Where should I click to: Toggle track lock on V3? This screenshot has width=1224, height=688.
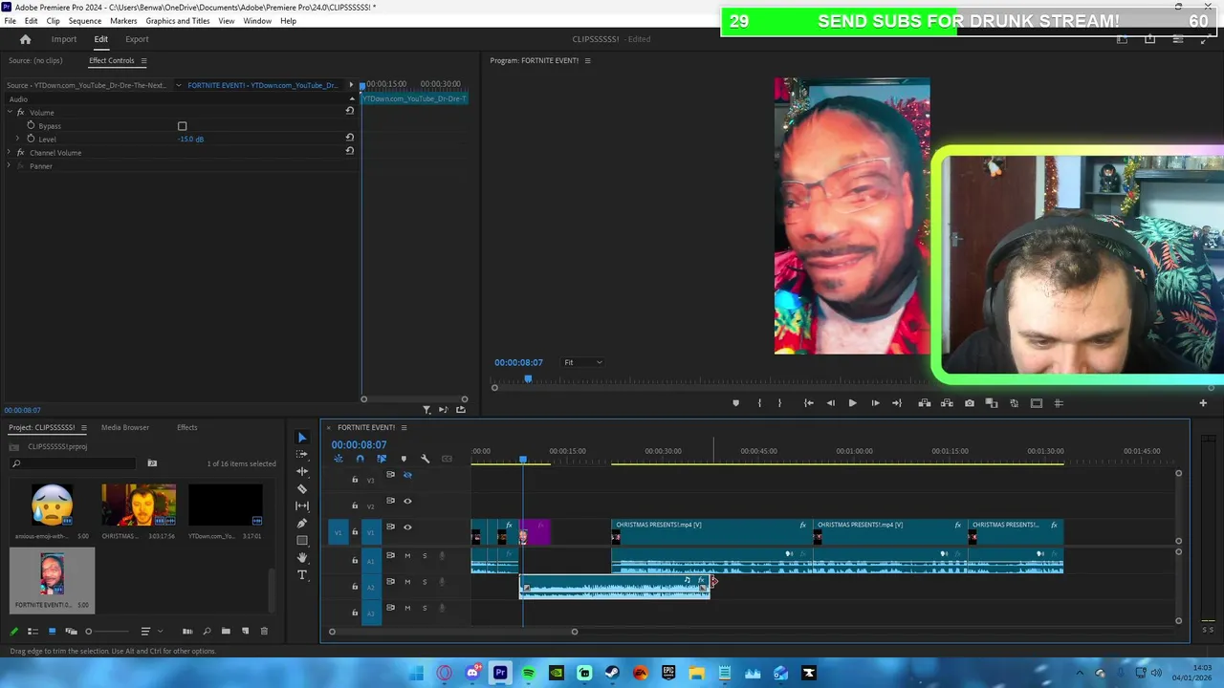point(355,480)
